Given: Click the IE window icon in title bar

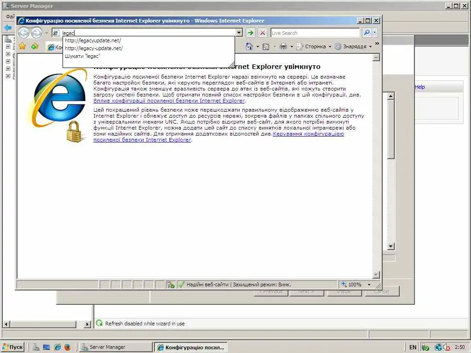Looking at the screenshot, I should click(x=21, y=21).
